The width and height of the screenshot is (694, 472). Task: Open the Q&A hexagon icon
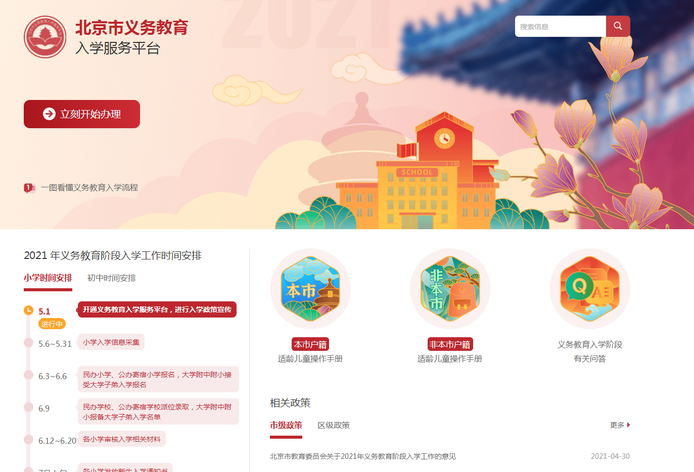(x=590, y=289)
